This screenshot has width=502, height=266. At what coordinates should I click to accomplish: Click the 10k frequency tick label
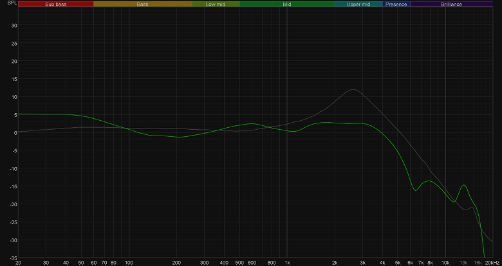click(445, 263)
